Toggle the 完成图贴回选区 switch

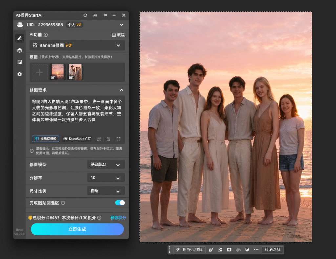[x=120, y=203]
